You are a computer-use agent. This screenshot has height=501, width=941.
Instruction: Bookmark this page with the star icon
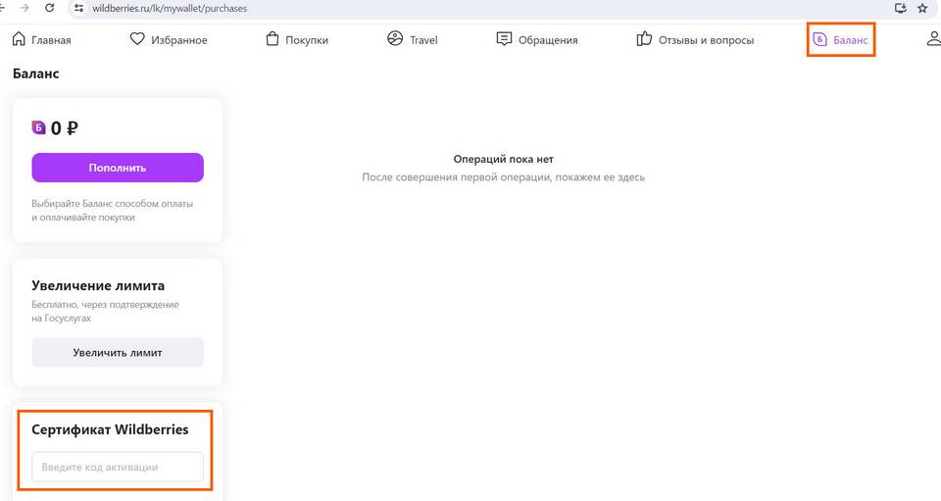922,8
